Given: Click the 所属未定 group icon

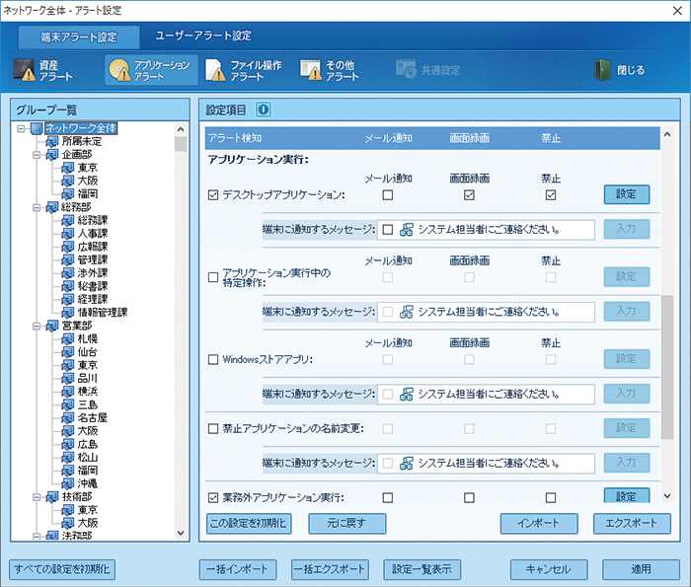Looking at the screenshot, I should tap(52, 141).
